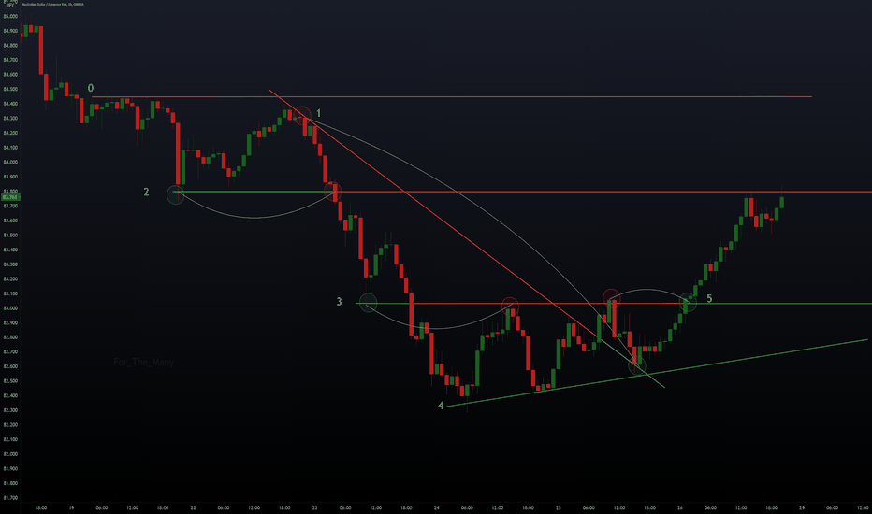Select the text label "5" on the chart

[709, 299]
